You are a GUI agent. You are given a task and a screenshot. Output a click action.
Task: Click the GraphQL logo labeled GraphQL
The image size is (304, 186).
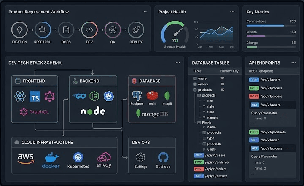[34, 112]
